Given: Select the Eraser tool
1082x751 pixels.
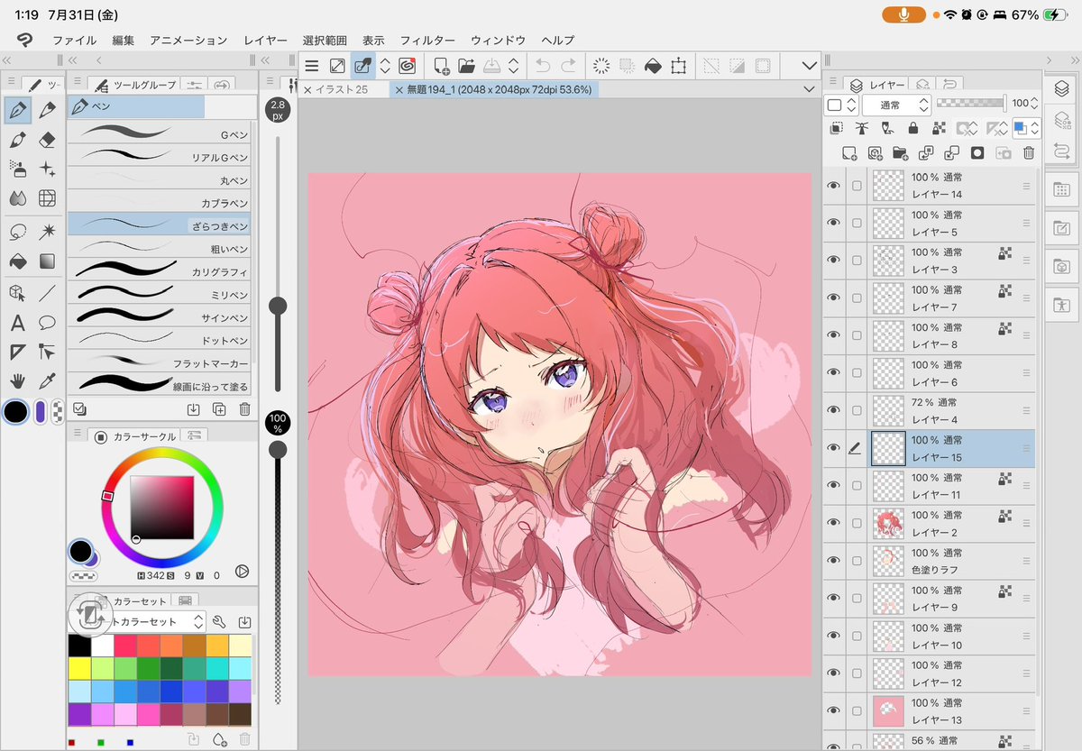Looking at the screenshot, I should click(48, 140).
